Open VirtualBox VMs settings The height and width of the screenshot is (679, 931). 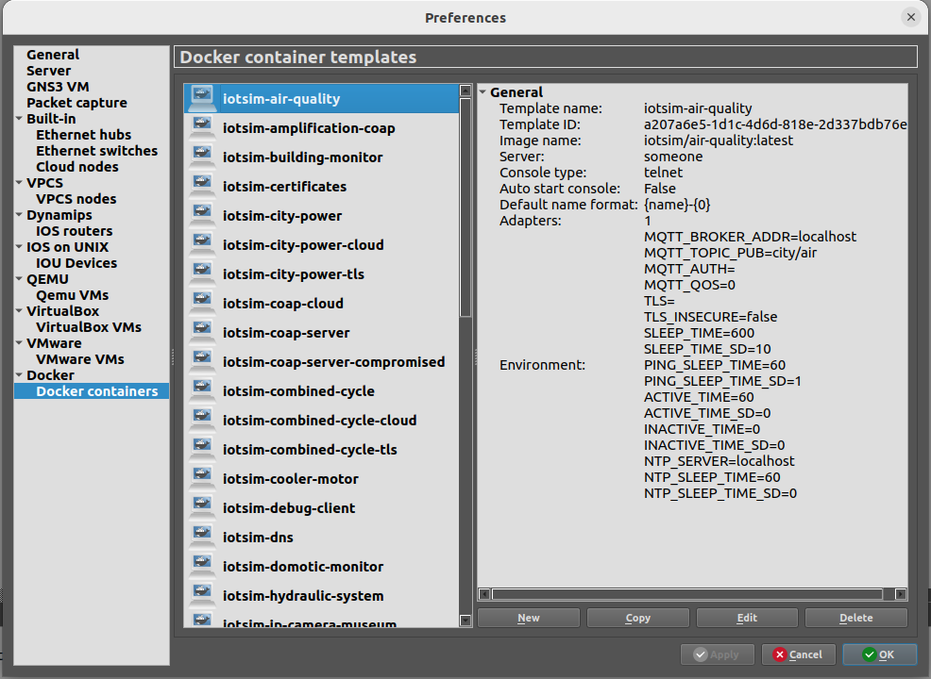tap(89, 326)
